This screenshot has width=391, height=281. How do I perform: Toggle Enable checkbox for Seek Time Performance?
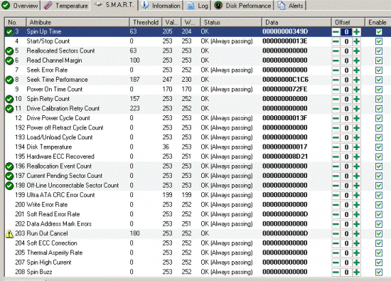pos(379,80)
